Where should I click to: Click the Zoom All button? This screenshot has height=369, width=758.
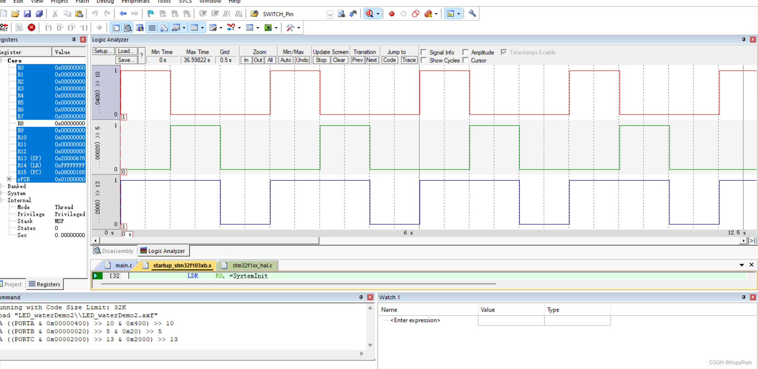pyautogui.click(x=270, y=60)
